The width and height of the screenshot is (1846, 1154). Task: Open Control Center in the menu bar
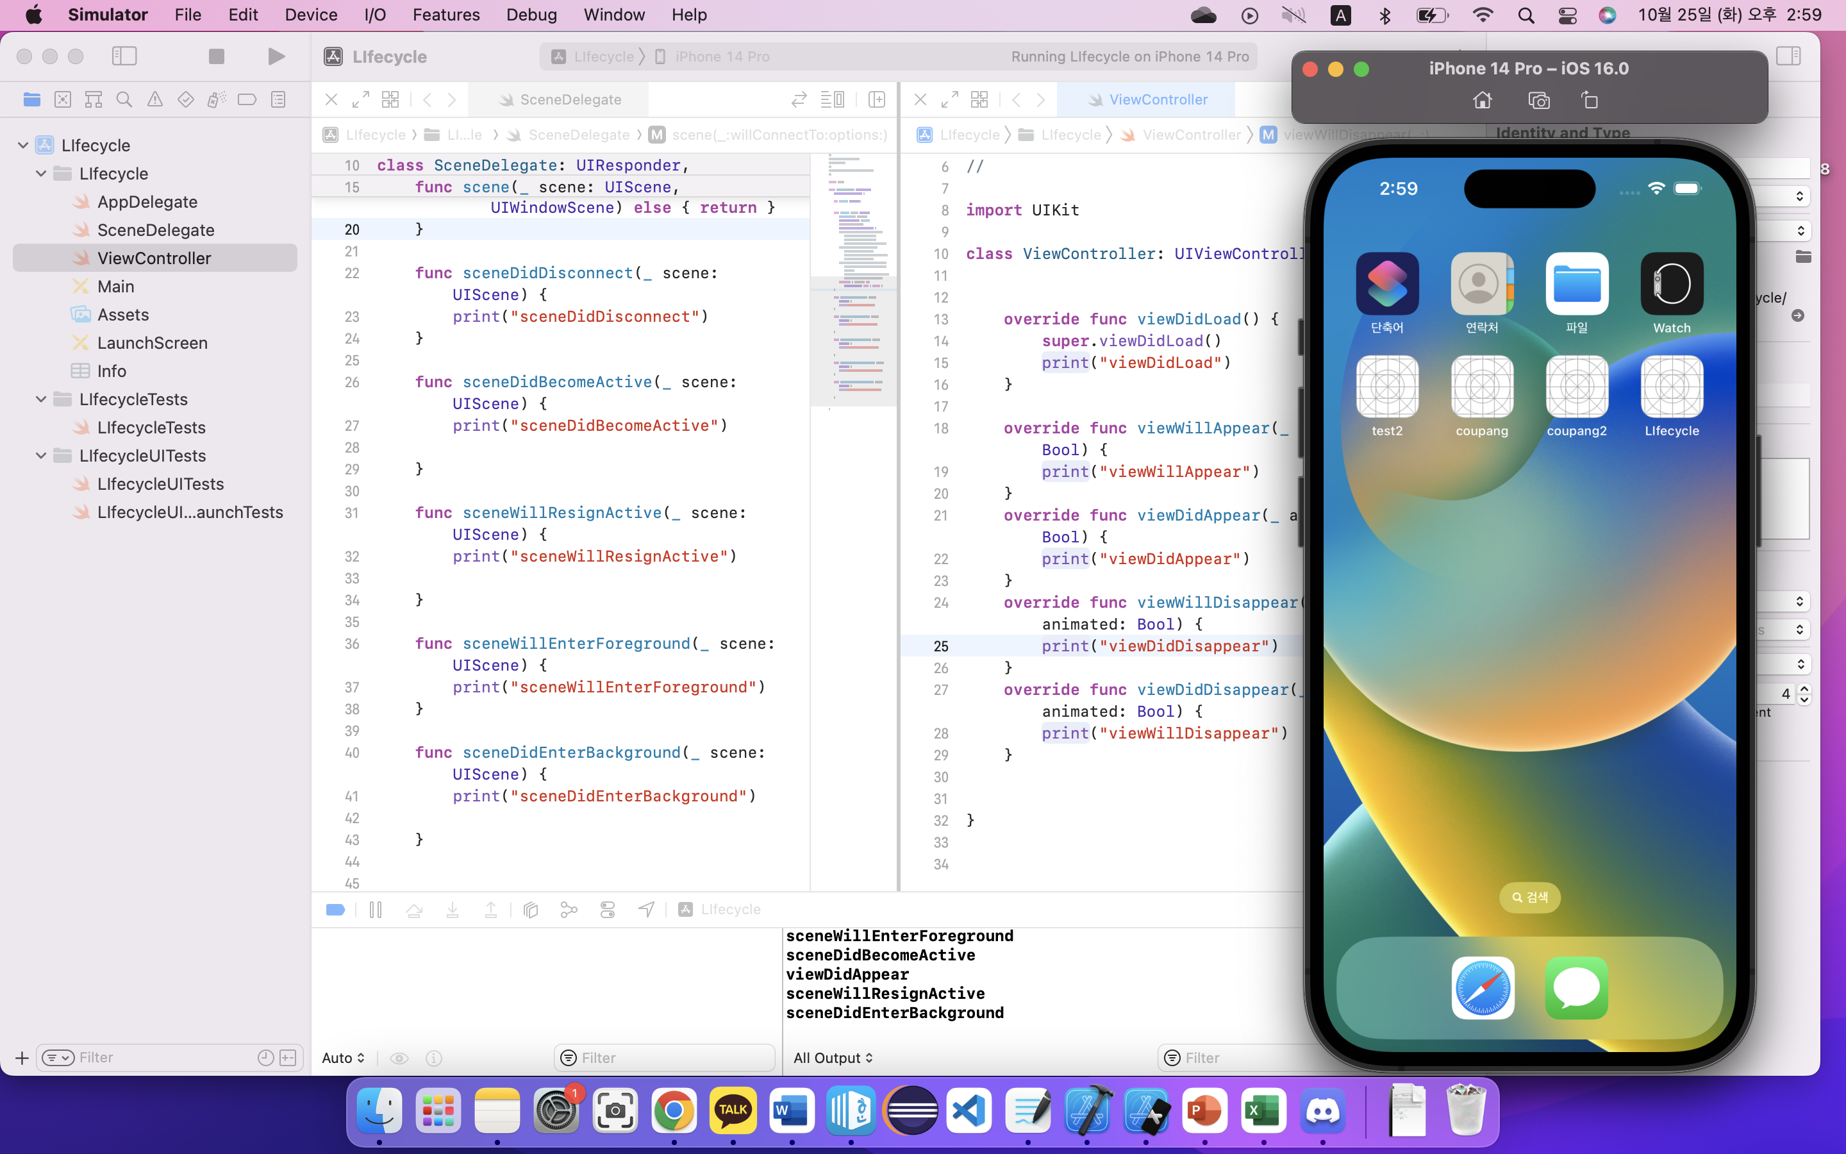point(1567,15)
